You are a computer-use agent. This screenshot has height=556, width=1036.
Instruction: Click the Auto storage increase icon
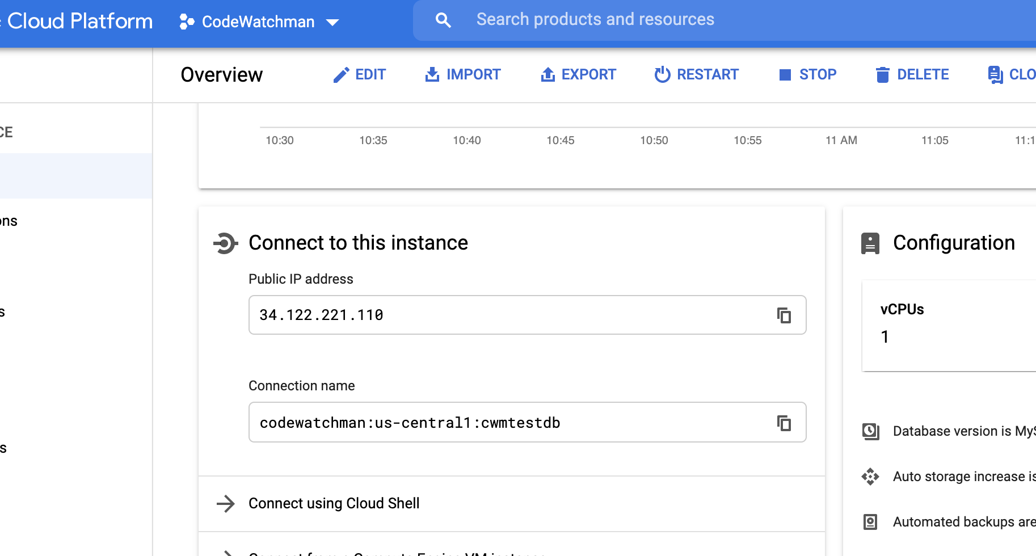point(870,477)
